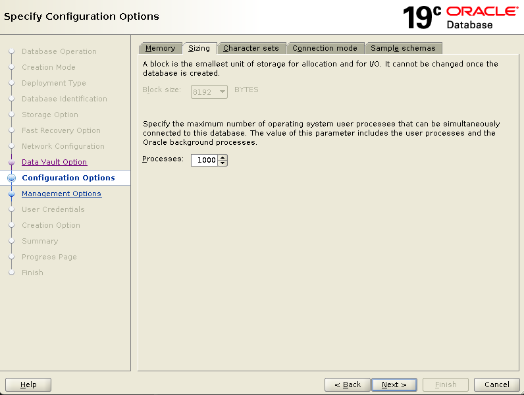Go to the Data Vault Option step
This screenshot has width=524, height=395.
click(55, 162)
